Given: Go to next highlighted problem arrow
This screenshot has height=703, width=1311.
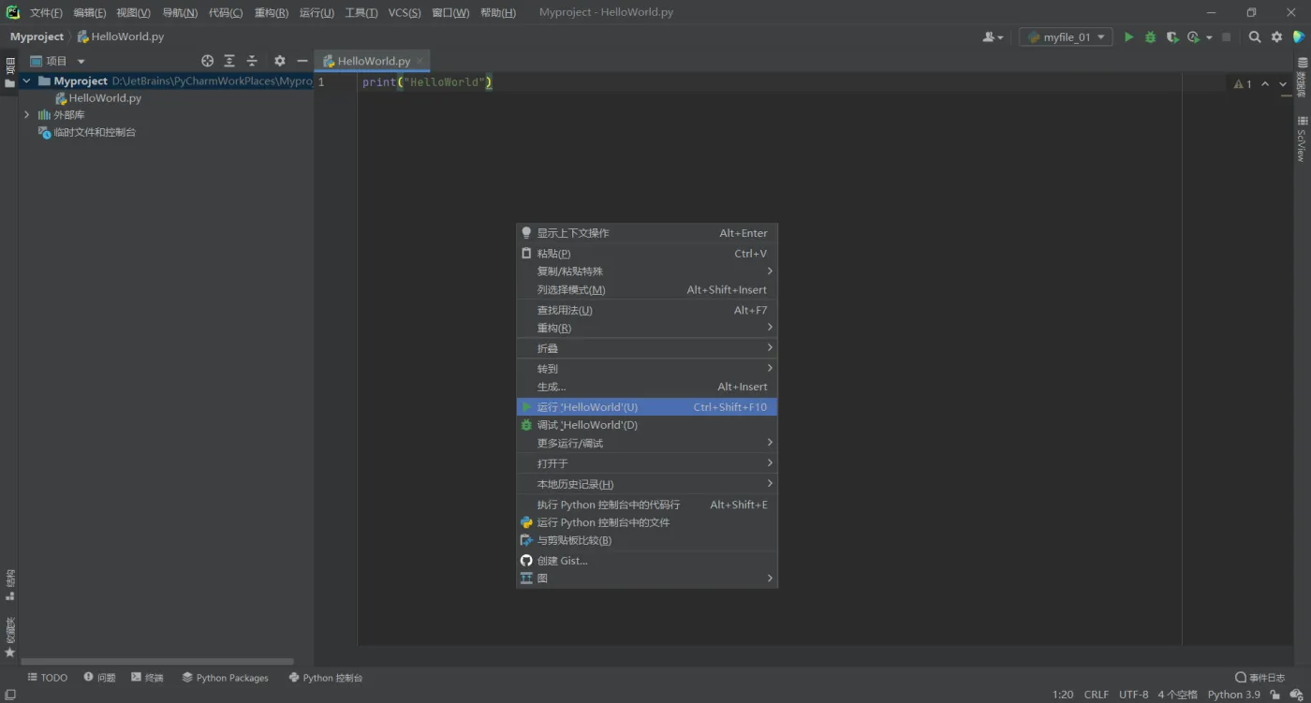Looking at the screenshot, I should (x=1283, y=84).
